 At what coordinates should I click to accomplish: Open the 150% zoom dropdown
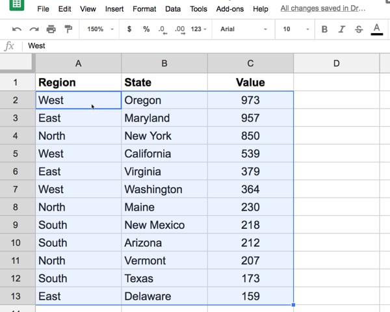click(100, 29)
